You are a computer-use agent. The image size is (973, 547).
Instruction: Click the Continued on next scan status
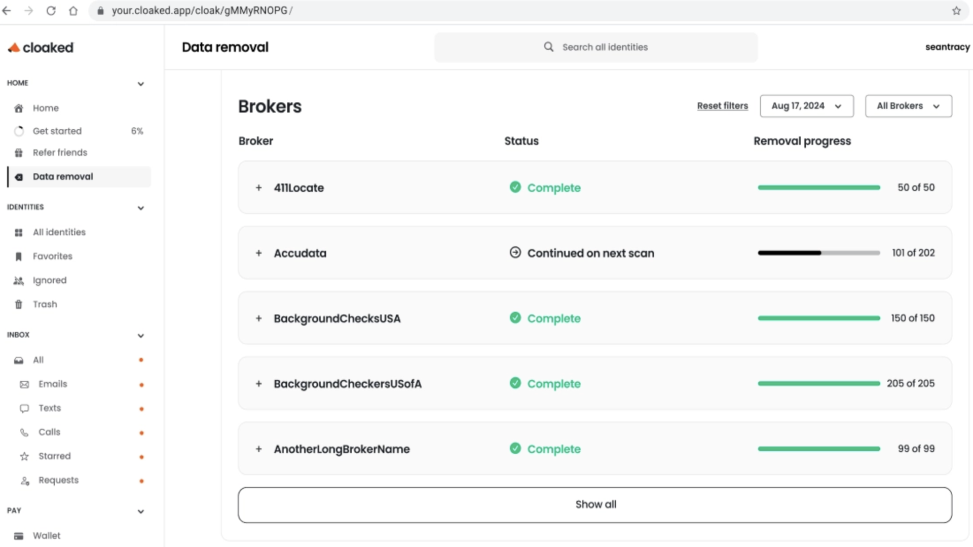[582, 253]
